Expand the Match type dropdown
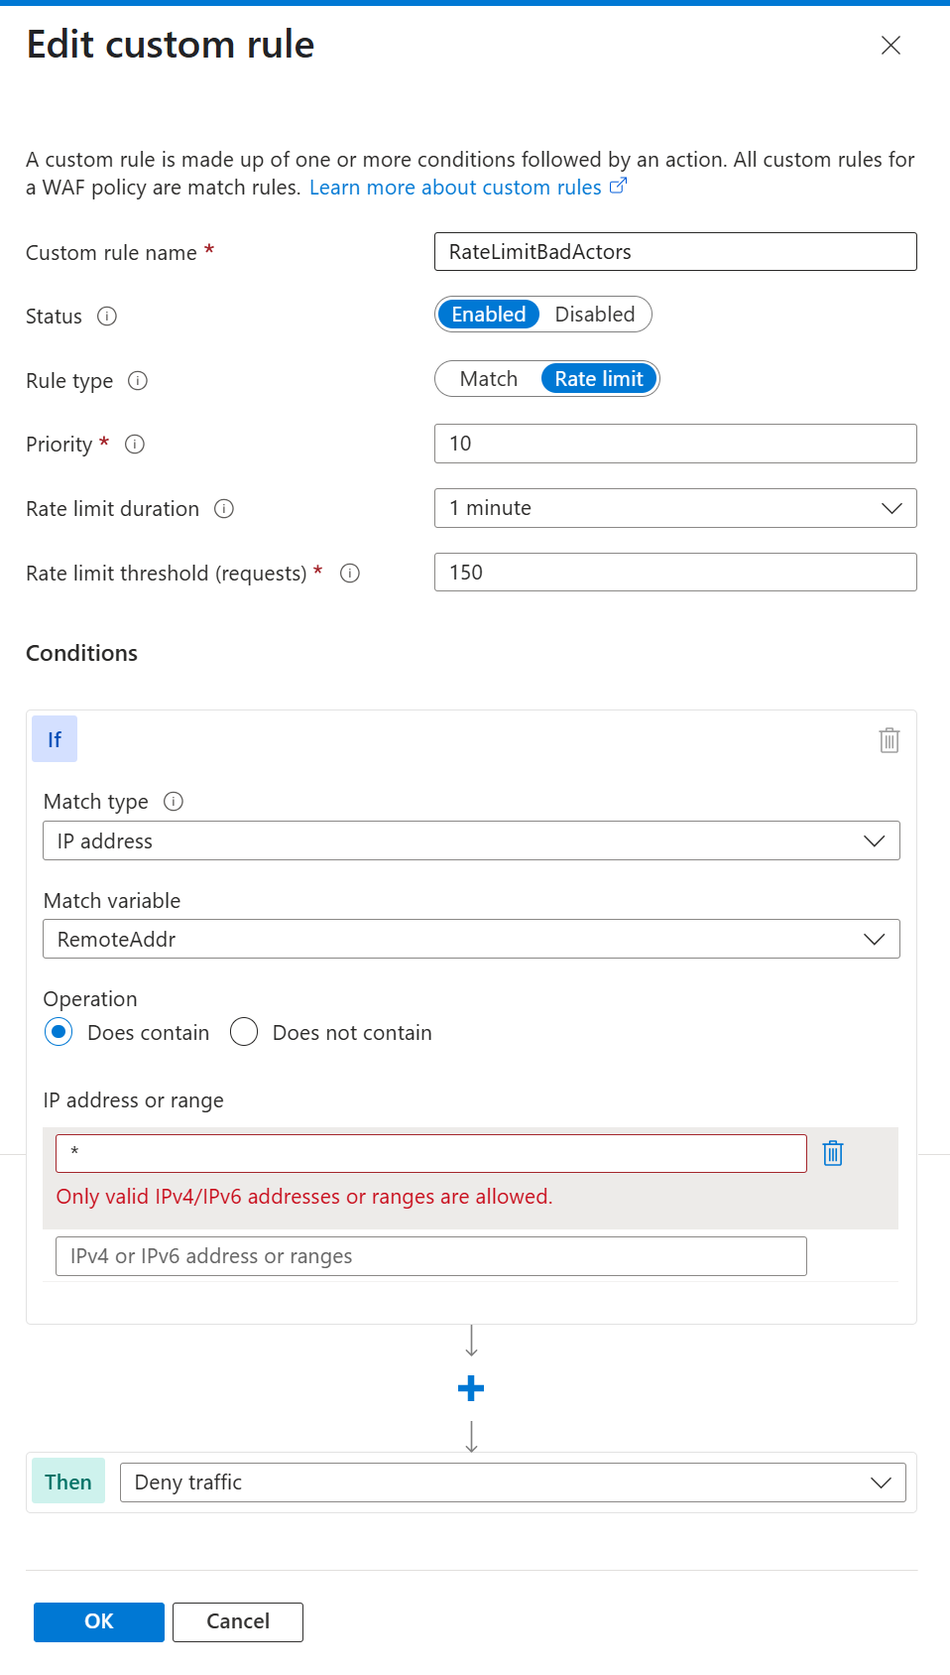The width and height of the screenshot is (950, 1675). click(x=471, y=840)
